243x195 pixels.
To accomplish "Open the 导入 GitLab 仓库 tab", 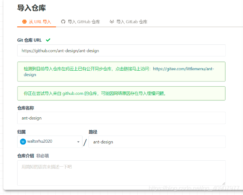I will (128, 22).
